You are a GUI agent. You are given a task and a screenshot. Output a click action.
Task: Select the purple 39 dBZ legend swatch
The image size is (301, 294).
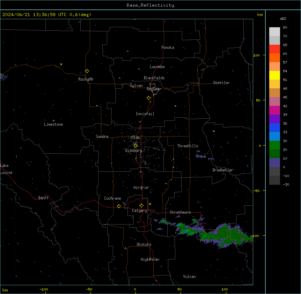[x=274, y=119]
